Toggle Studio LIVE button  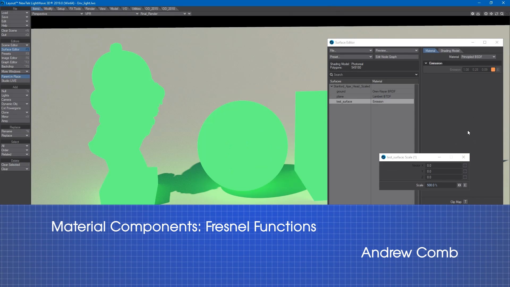[15, 81]
